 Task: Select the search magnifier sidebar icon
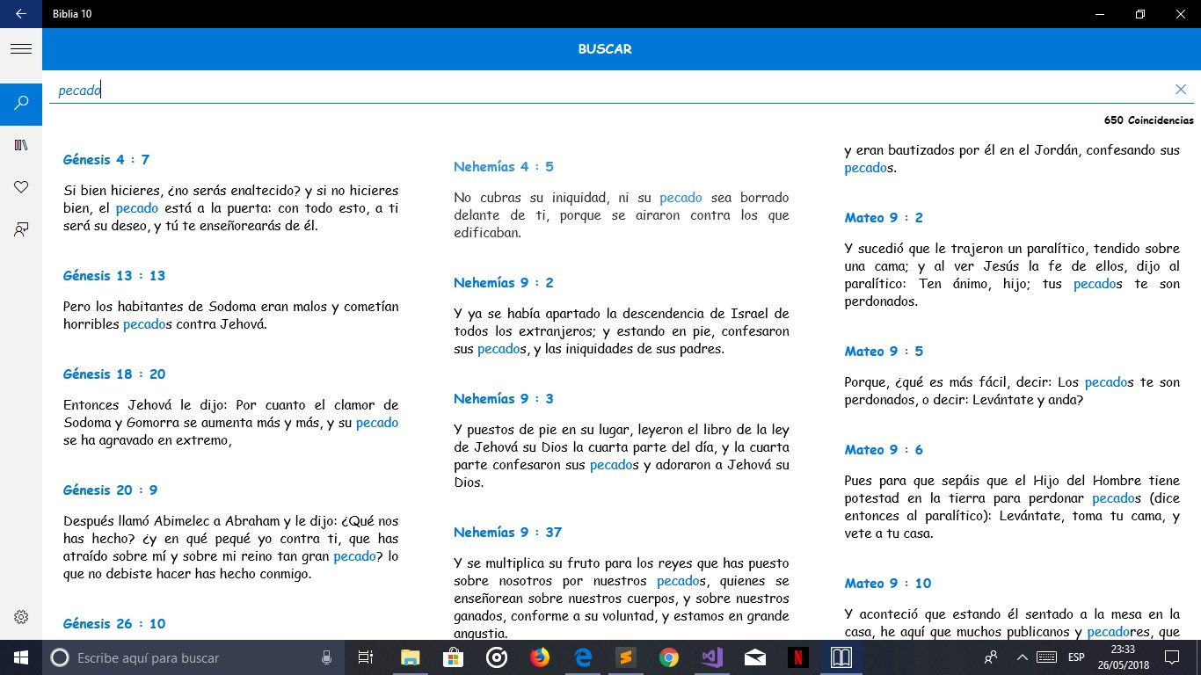point(21,104)
